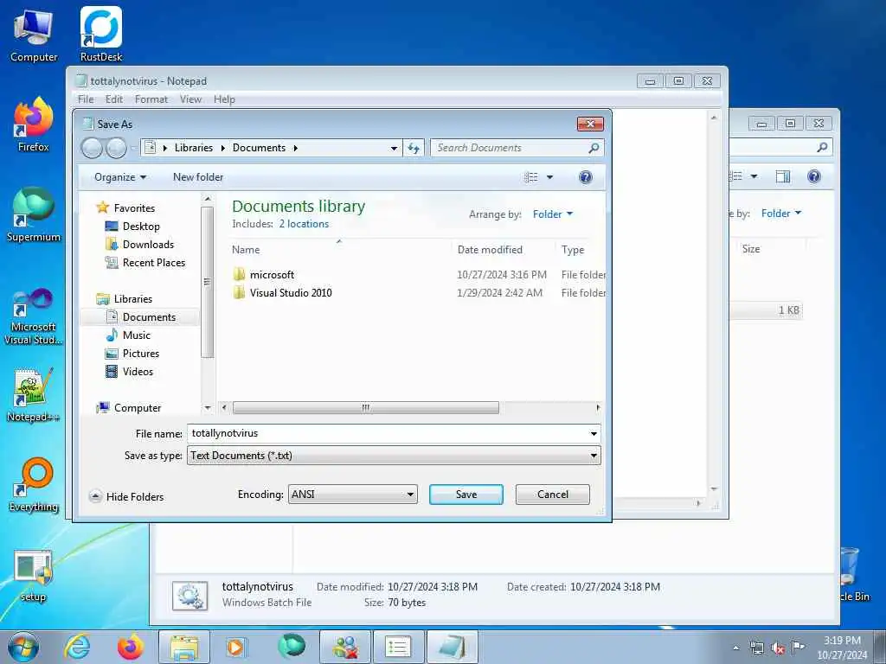The height and width of the screenshot is (664, 886).
Task: Click Libraries in the address breadcrumb
Action: tap(194, 148)
